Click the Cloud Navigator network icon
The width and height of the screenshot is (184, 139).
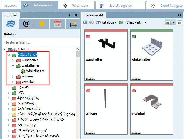click(x=152, y=5)
